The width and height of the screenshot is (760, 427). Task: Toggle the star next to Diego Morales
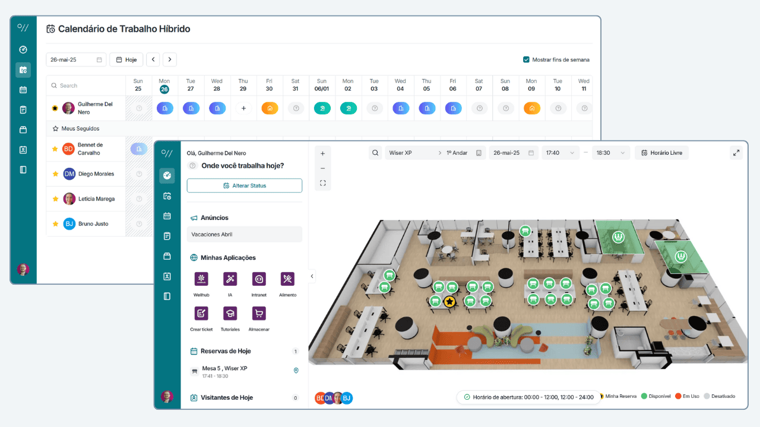coord(55,174)
